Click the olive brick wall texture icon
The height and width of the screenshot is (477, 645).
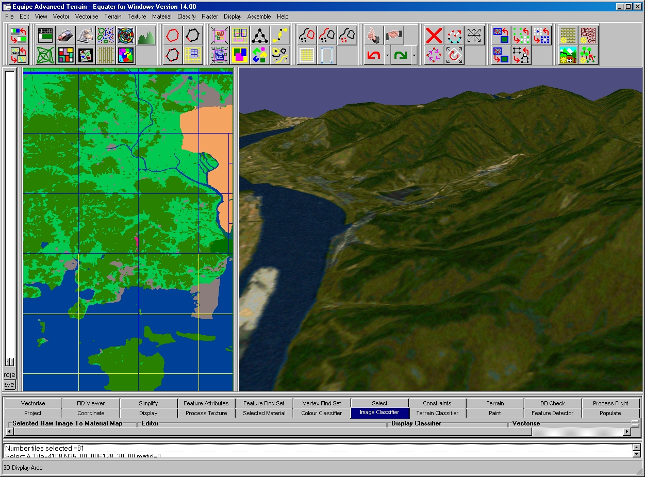(568, 36)
